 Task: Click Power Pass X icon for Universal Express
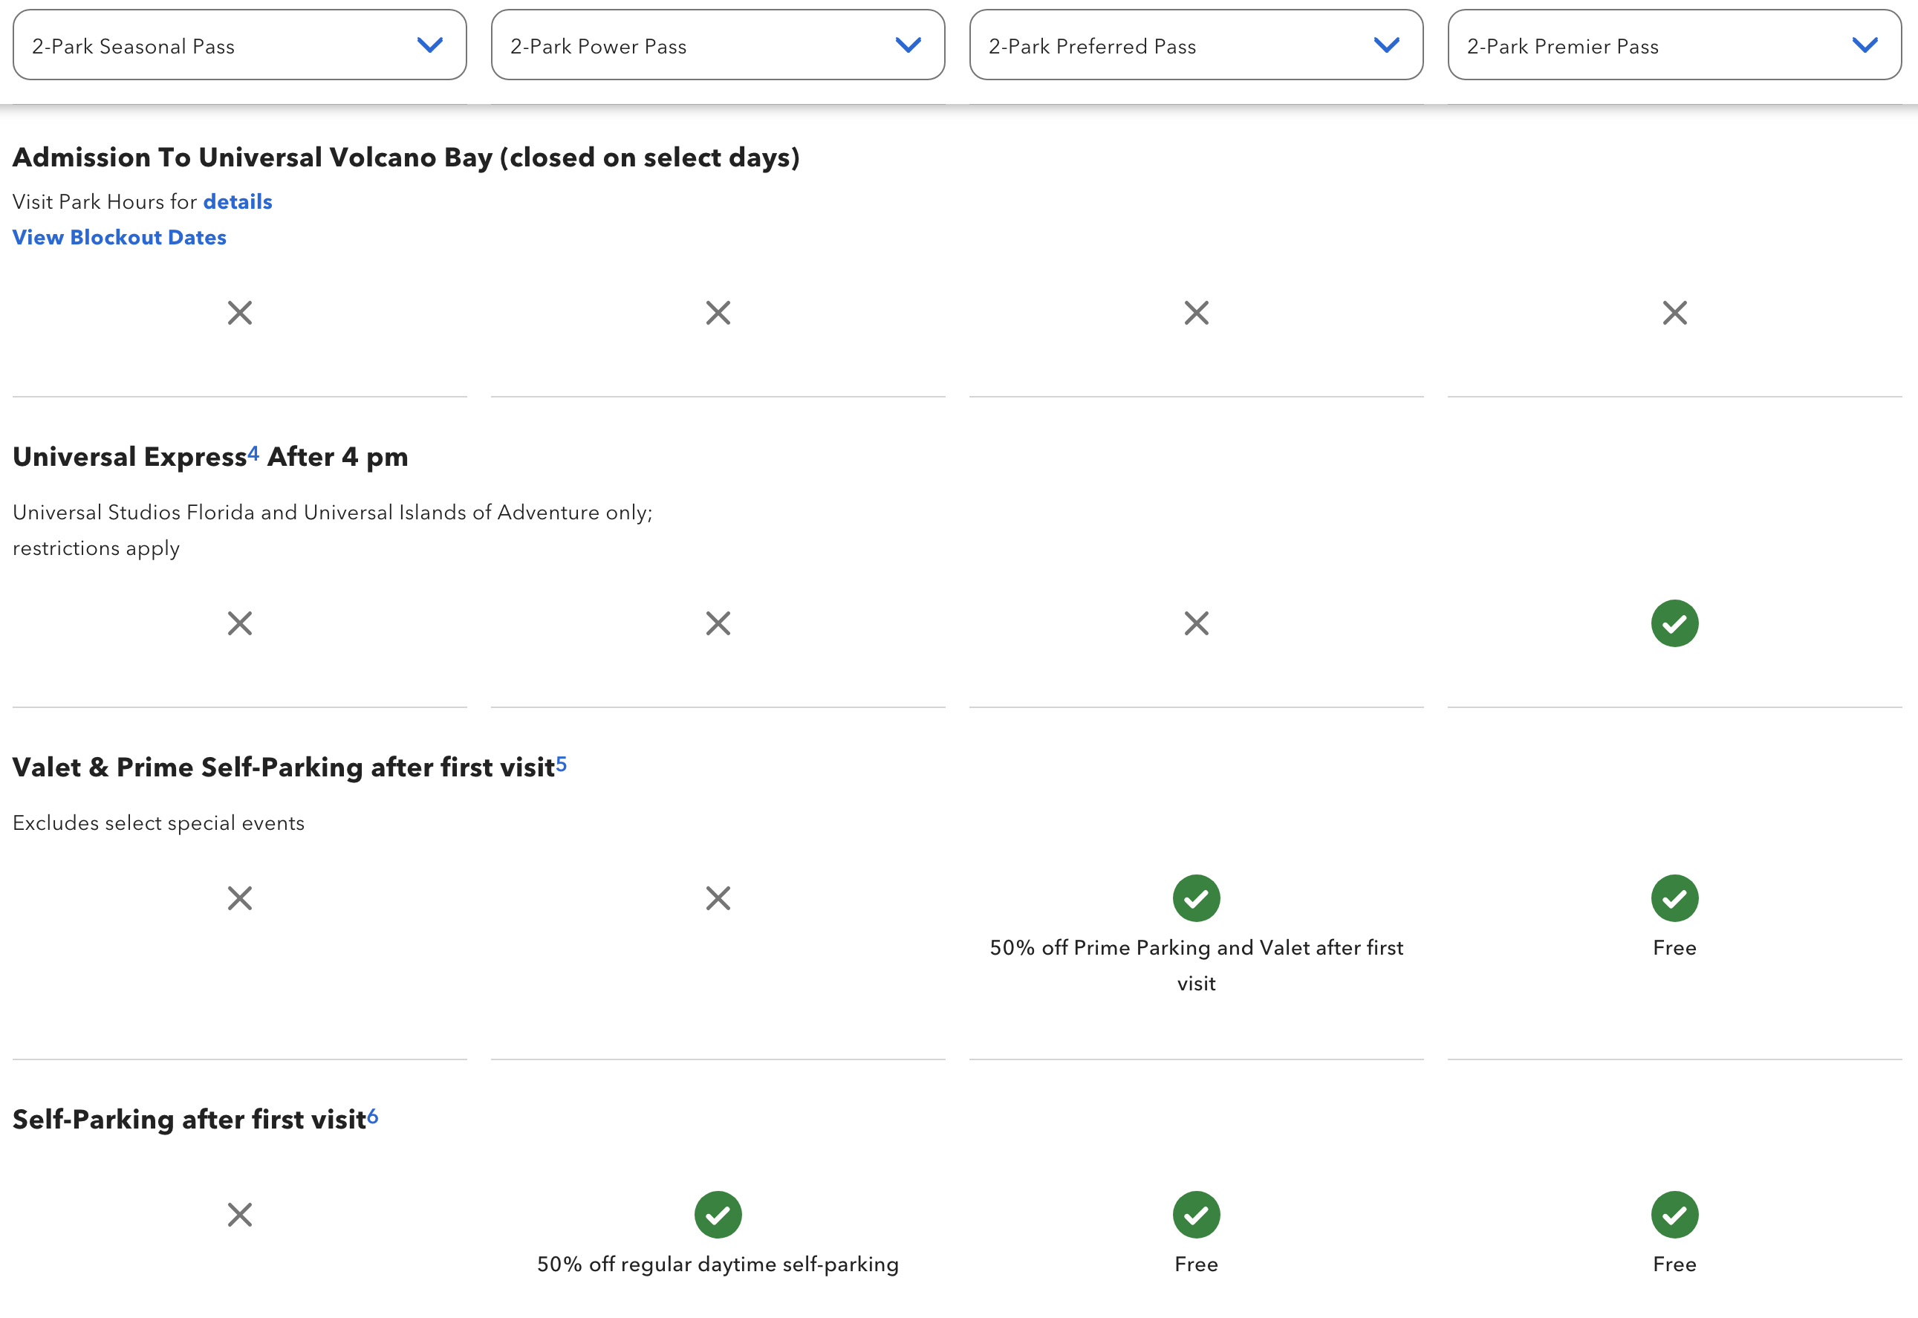(x=718, y=623)
